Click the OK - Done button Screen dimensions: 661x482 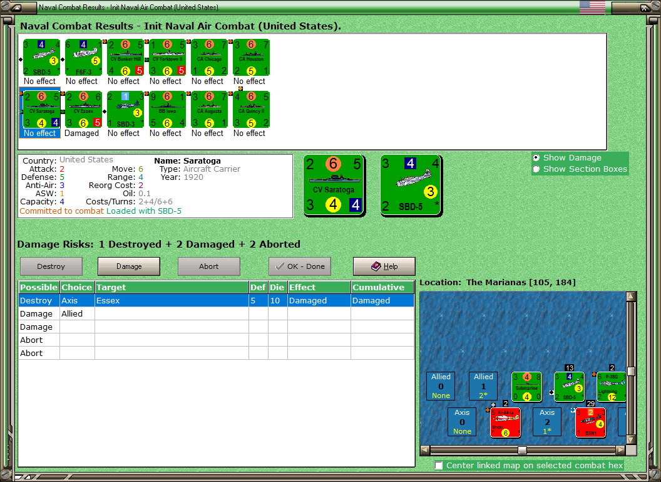coord(300,266)
